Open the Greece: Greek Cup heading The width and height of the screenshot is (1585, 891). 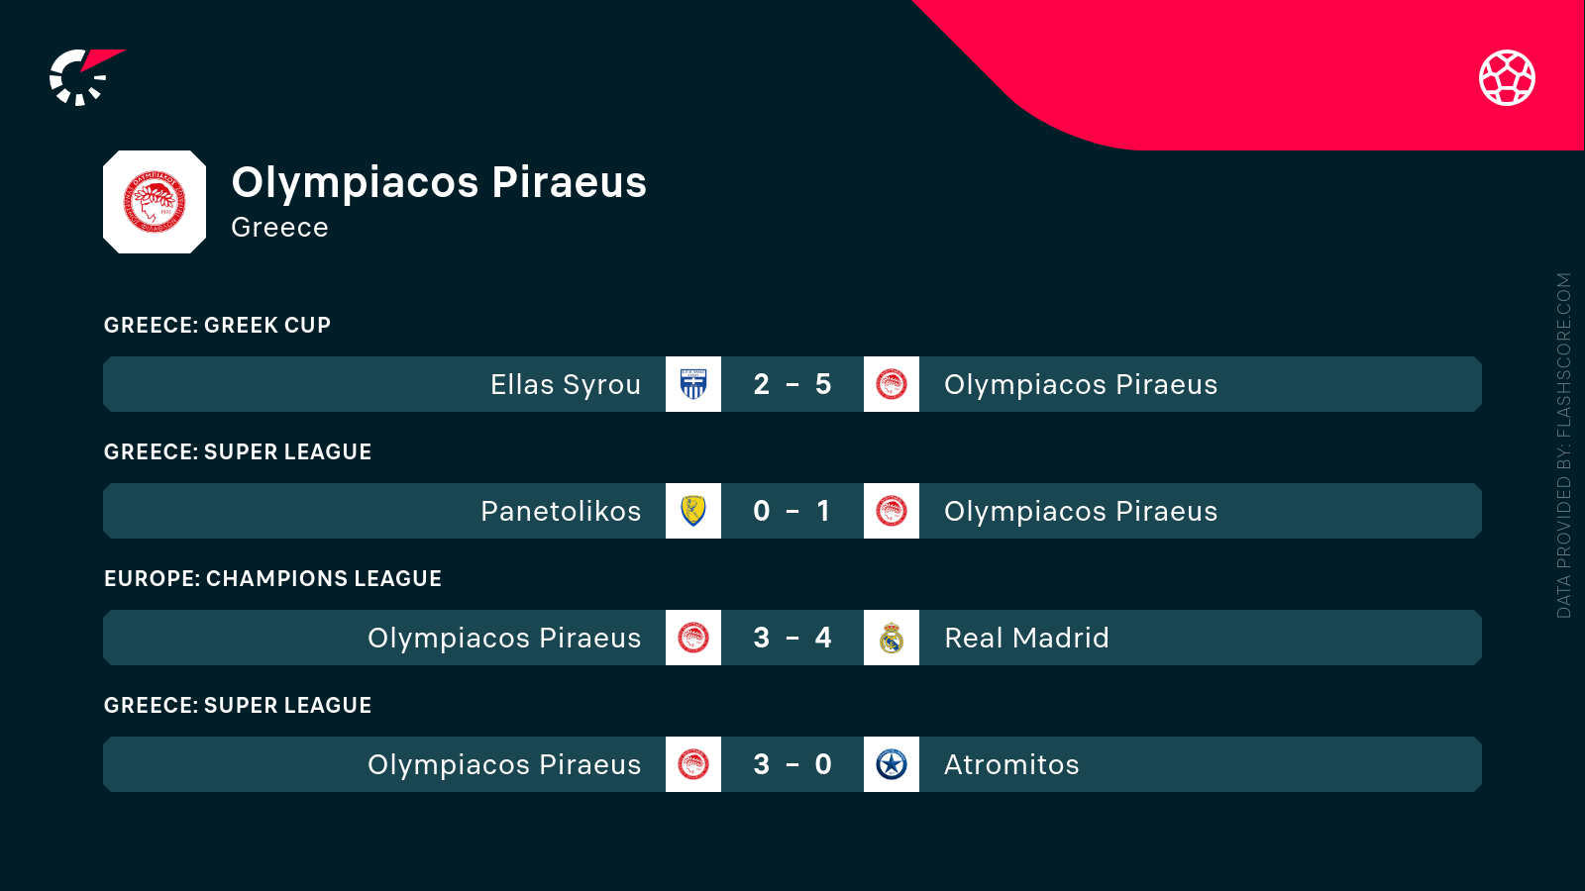217,325
